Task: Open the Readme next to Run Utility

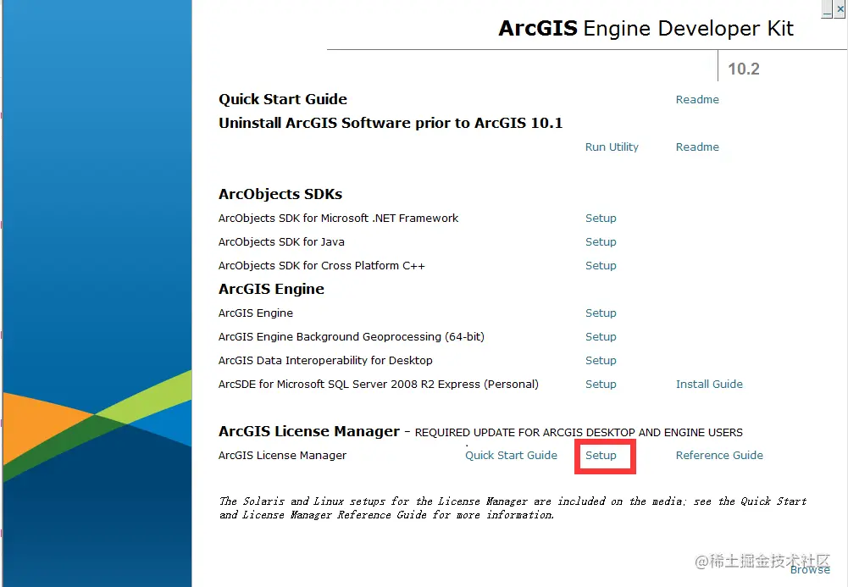Action: click(x=697, y=147)
